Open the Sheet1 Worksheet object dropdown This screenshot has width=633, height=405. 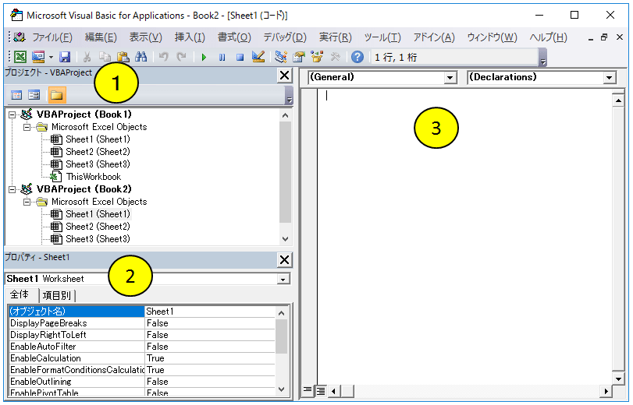click(x=283, y=280)
